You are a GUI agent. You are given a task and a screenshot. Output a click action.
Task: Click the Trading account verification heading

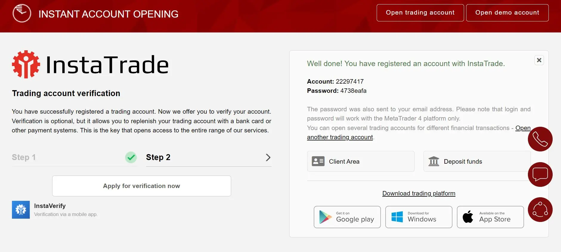coord(66,93)
